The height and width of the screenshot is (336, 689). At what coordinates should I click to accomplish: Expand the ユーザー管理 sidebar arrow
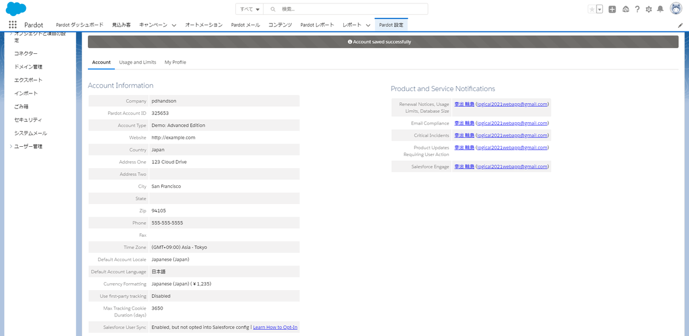[11, 146]
